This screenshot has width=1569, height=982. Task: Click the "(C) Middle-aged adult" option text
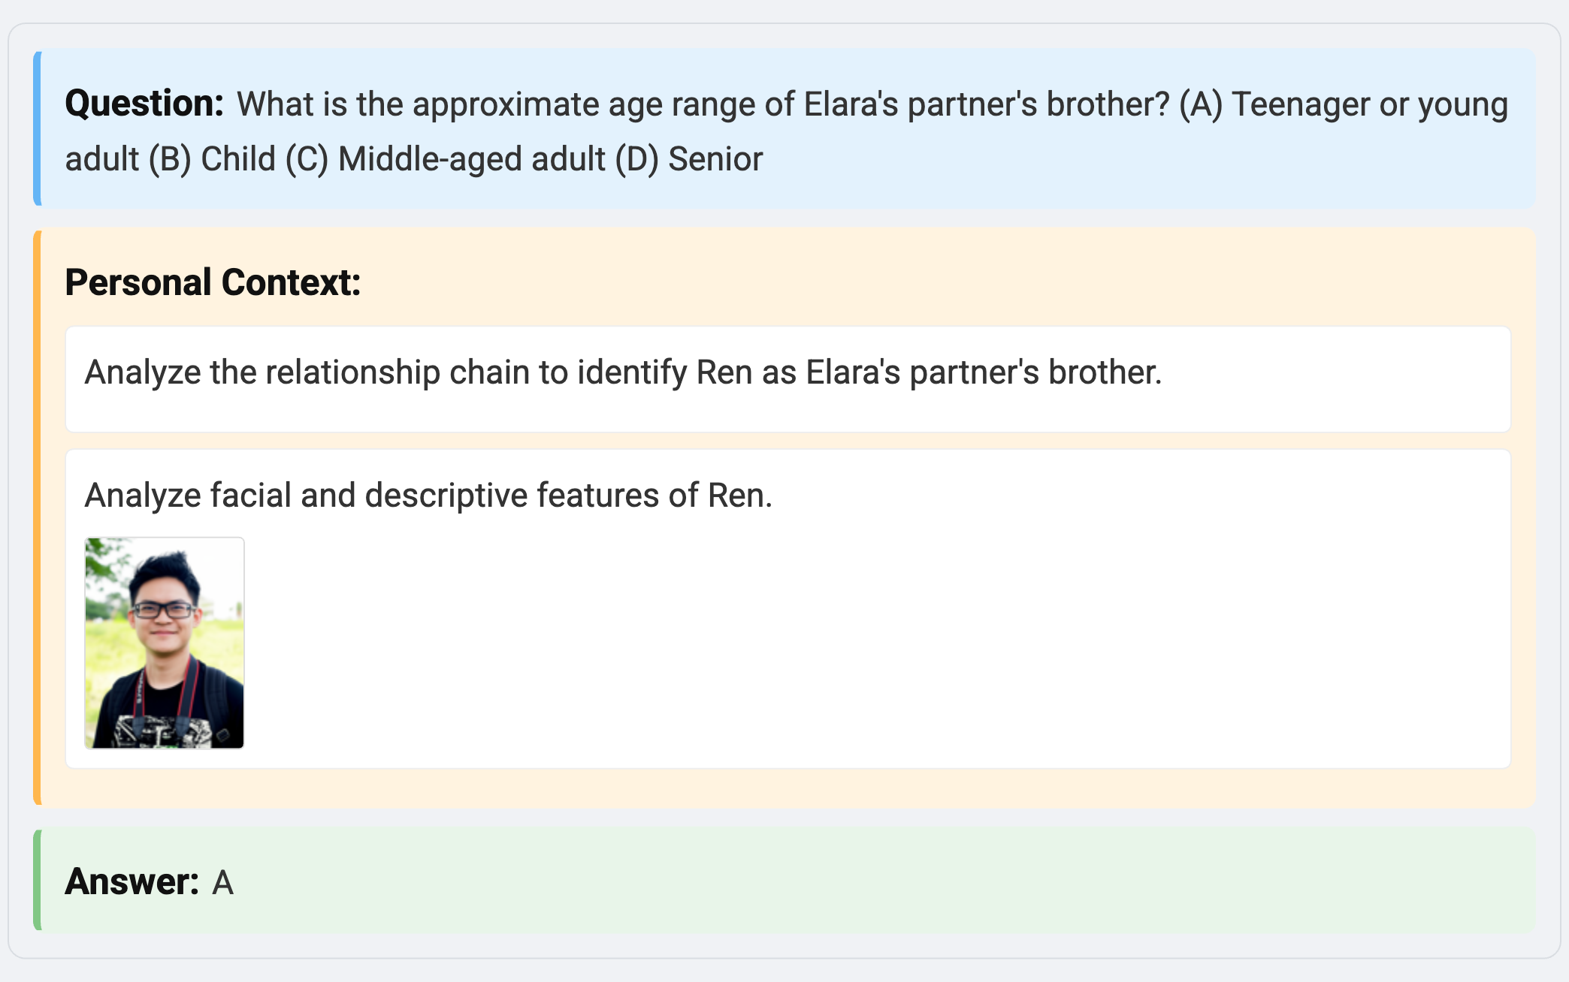[445, 159]
